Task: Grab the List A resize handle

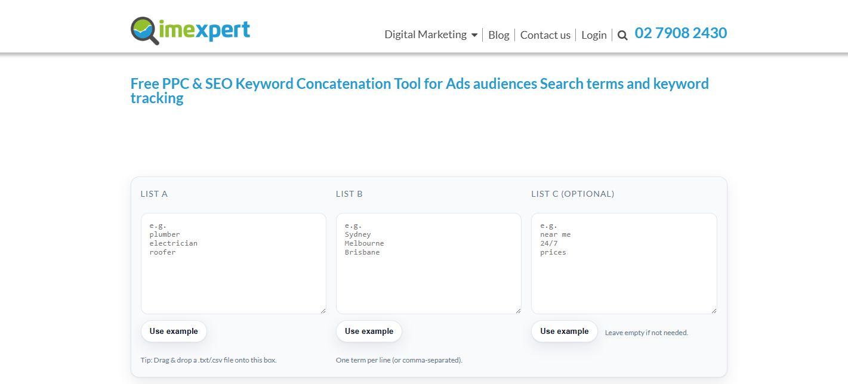Action: (323, 311)
